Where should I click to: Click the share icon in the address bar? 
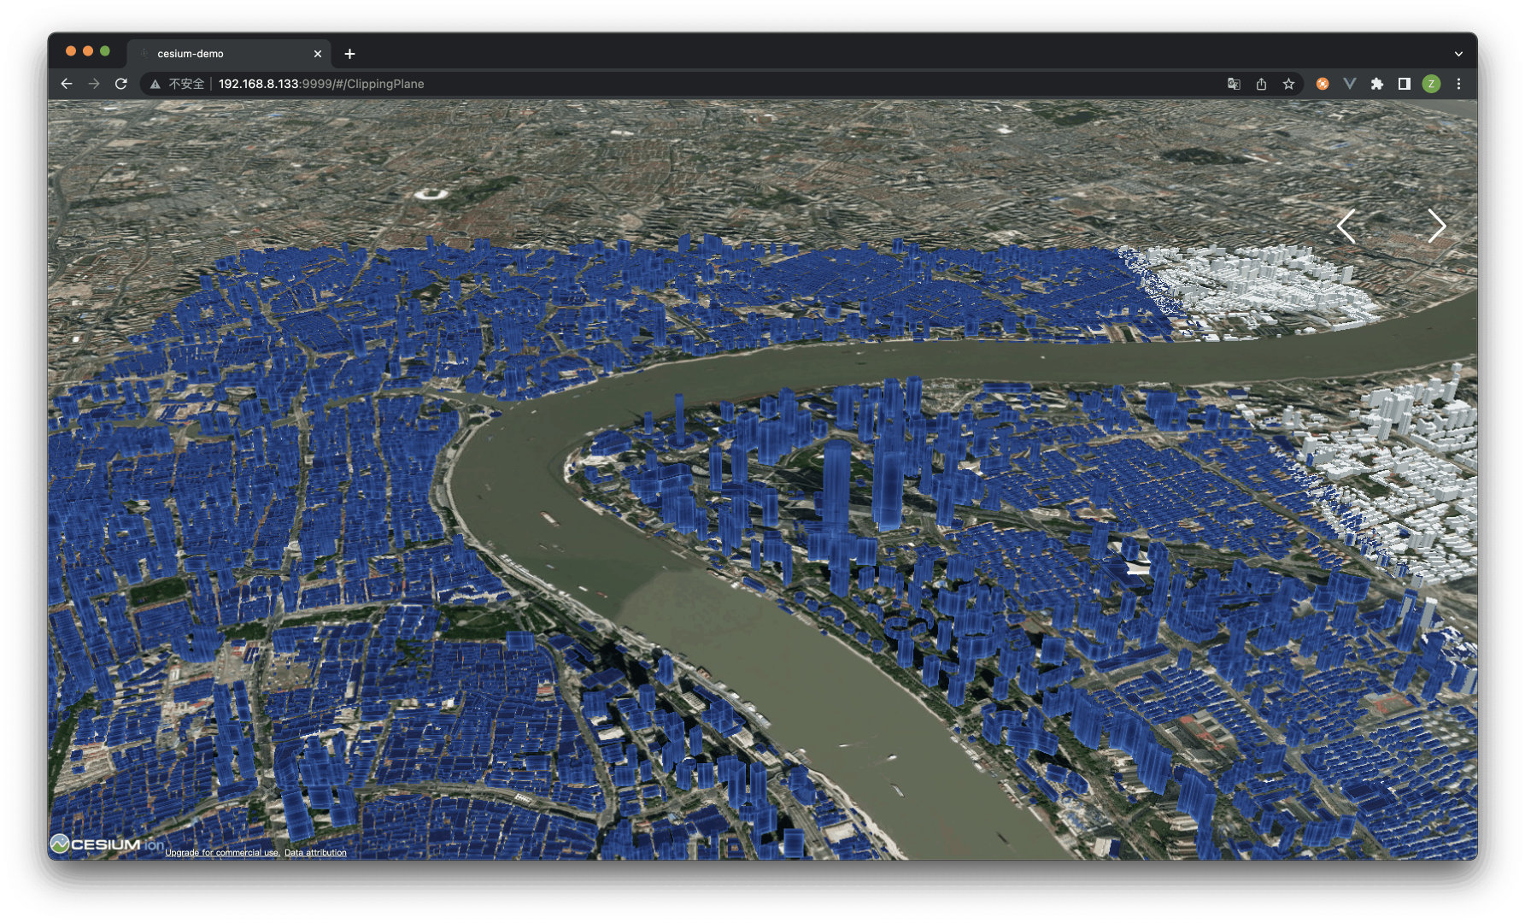(1261, 84)
